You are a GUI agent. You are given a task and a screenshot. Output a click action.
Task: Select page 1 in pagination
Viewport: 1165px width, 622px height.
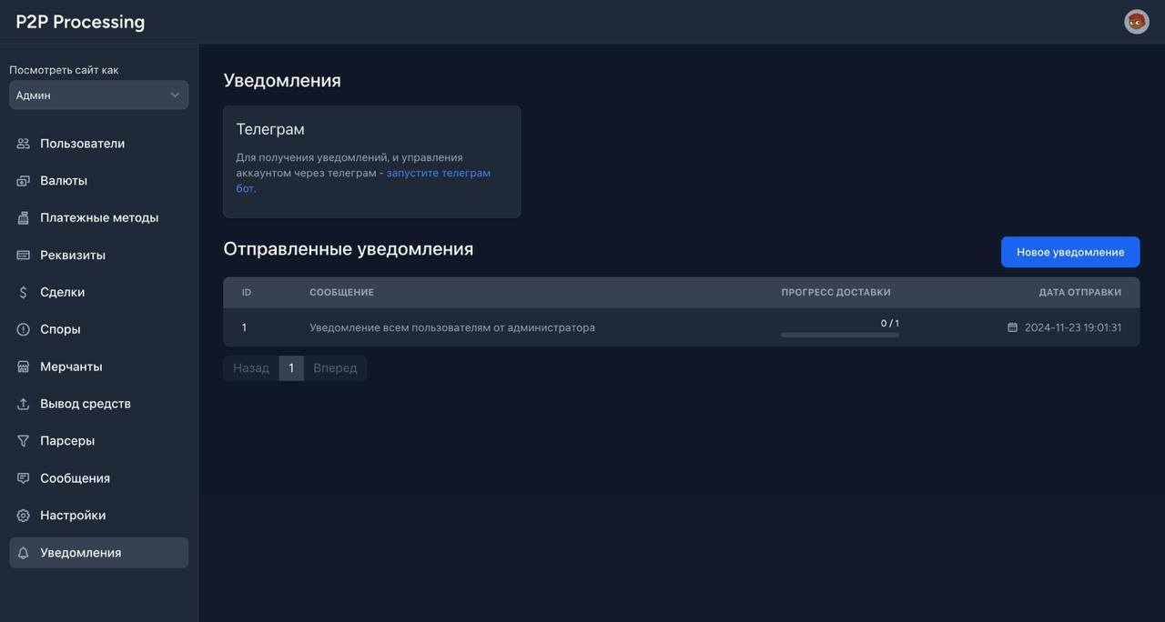tap(291, 368)
